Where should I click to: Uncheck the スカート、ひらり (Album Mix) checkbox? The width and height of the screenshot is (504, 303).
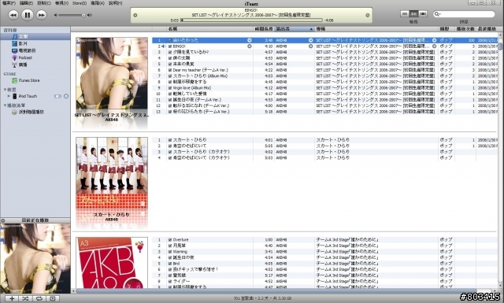pos(170,76)
